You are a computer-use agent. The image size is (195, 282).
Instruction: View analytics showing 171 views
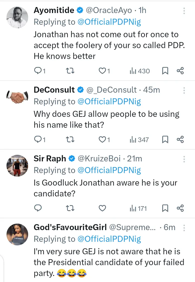tap(138, 208)
